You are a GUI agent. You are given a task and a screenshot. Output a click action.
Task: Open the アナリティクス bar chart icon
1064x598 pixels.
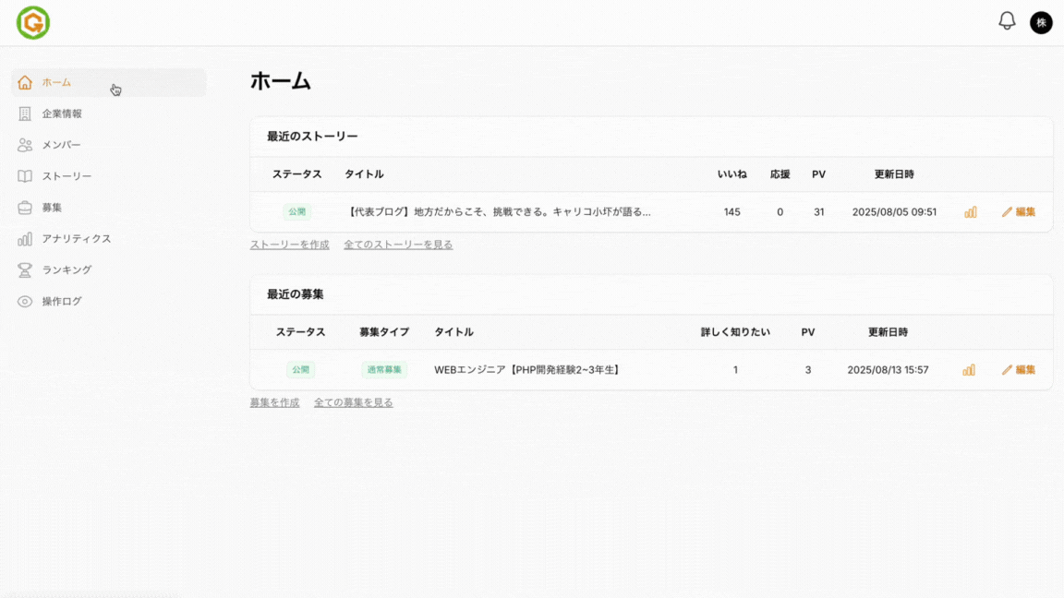click(x=24, y=238)
